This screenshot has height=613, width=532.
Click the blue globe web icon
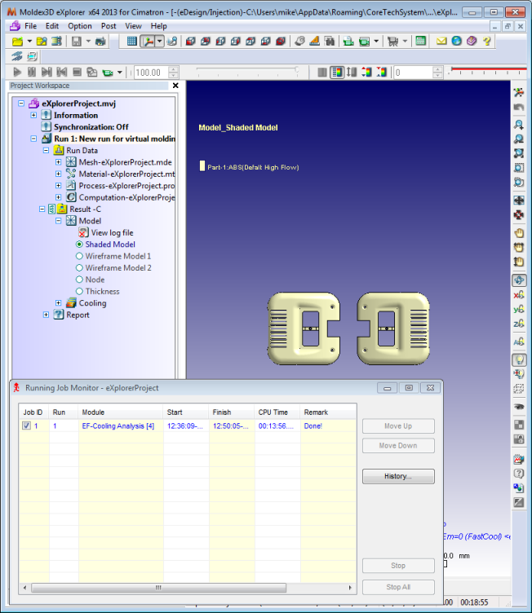click(456, 41)
